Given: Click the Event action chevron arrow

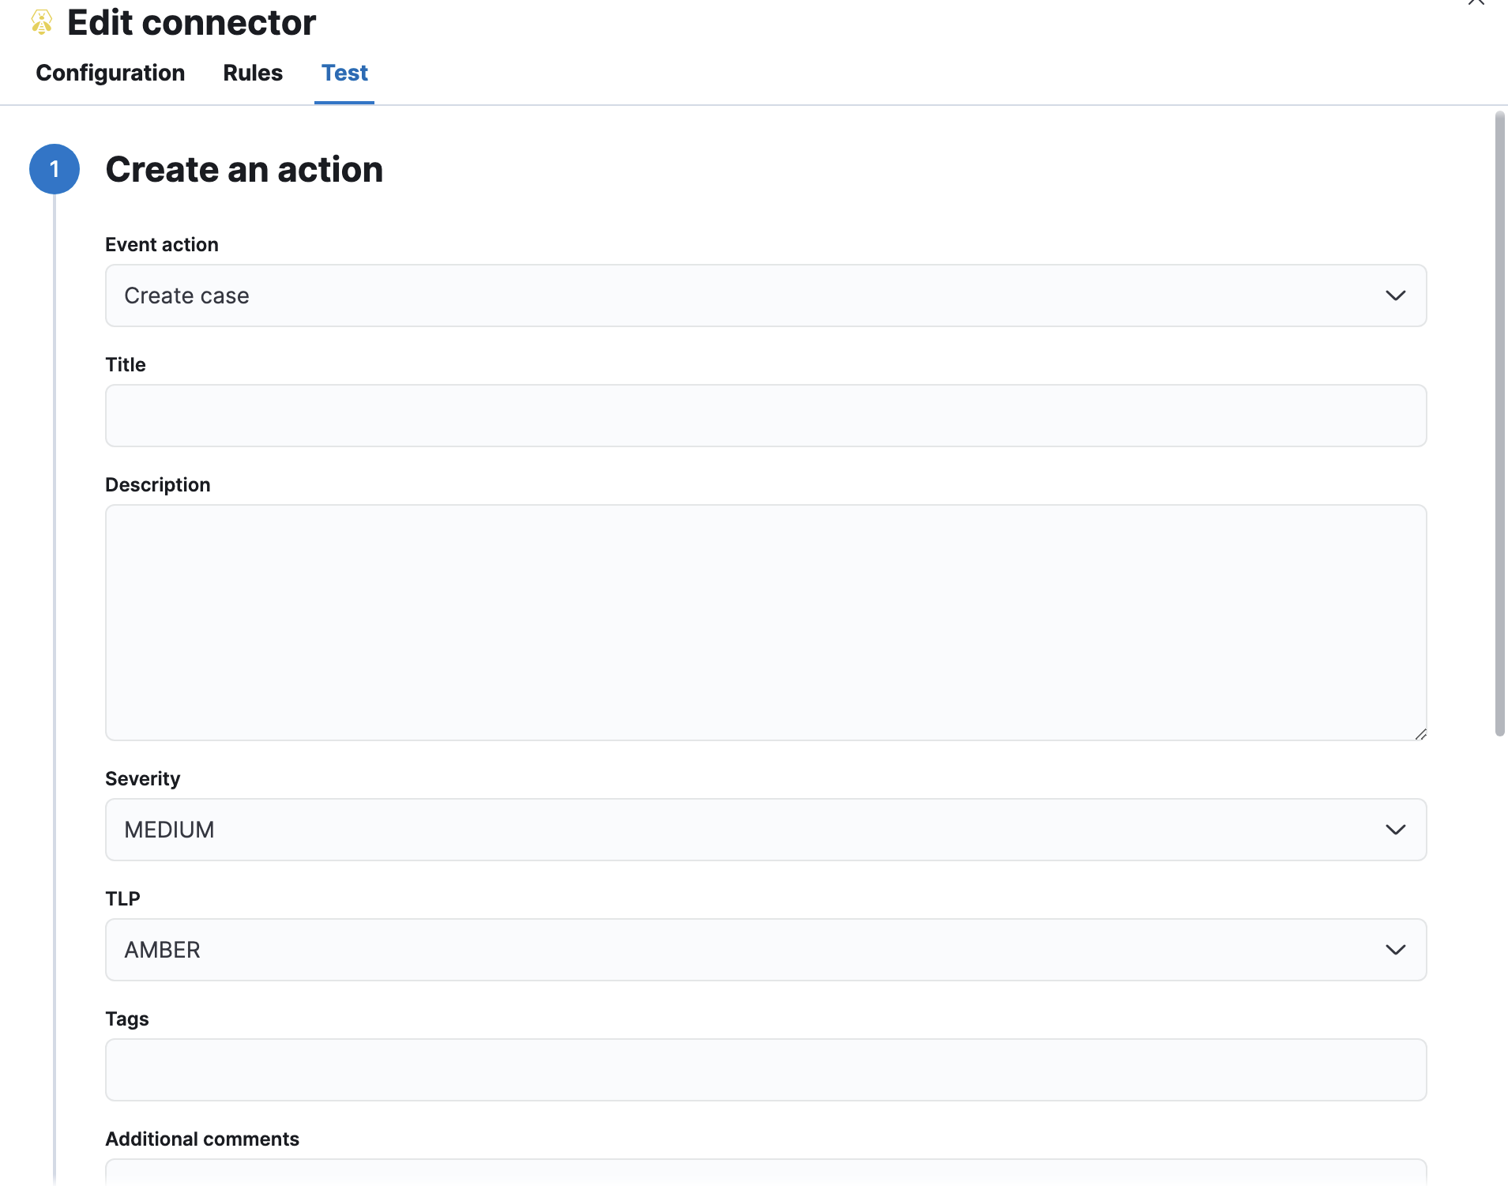Looking at the screenshot, I should [x=1395, y=296].
